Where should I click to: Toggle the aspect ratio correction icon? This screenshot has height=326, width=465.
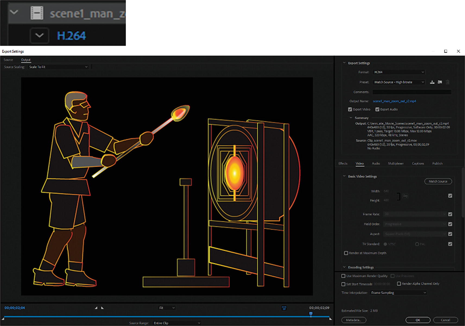tap(284, 308)
